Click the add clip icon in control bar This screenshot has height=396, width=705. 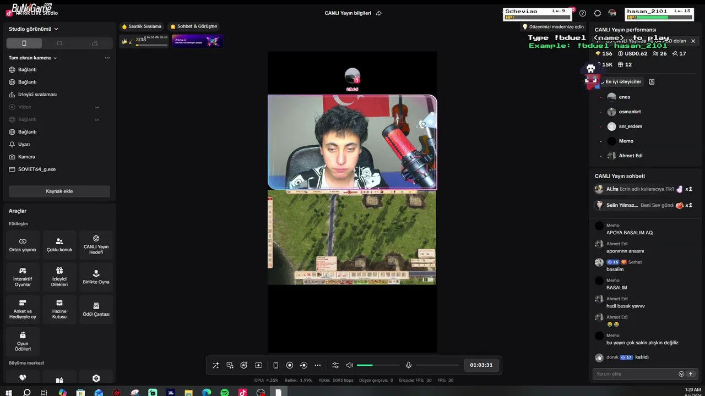[258, 365]
